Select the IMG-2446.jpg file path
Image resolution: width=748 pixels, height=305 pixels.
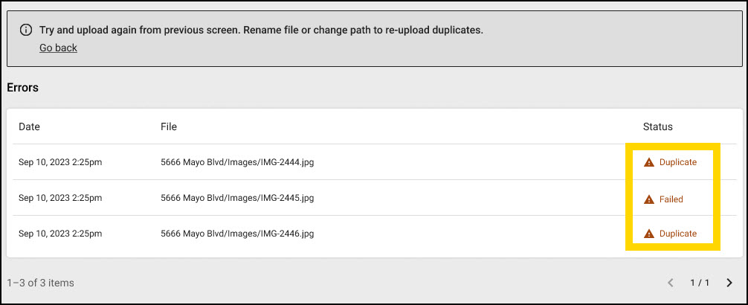(237, 234)
